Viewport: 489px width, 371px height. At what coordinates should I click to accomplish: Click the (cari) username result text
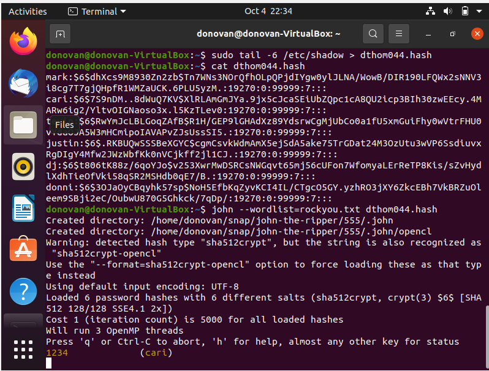[x=156, y=353]
